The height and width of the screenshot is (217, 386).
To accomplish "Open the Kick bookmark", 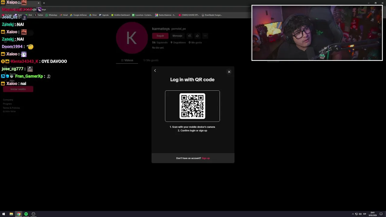I will click(29, 15).
